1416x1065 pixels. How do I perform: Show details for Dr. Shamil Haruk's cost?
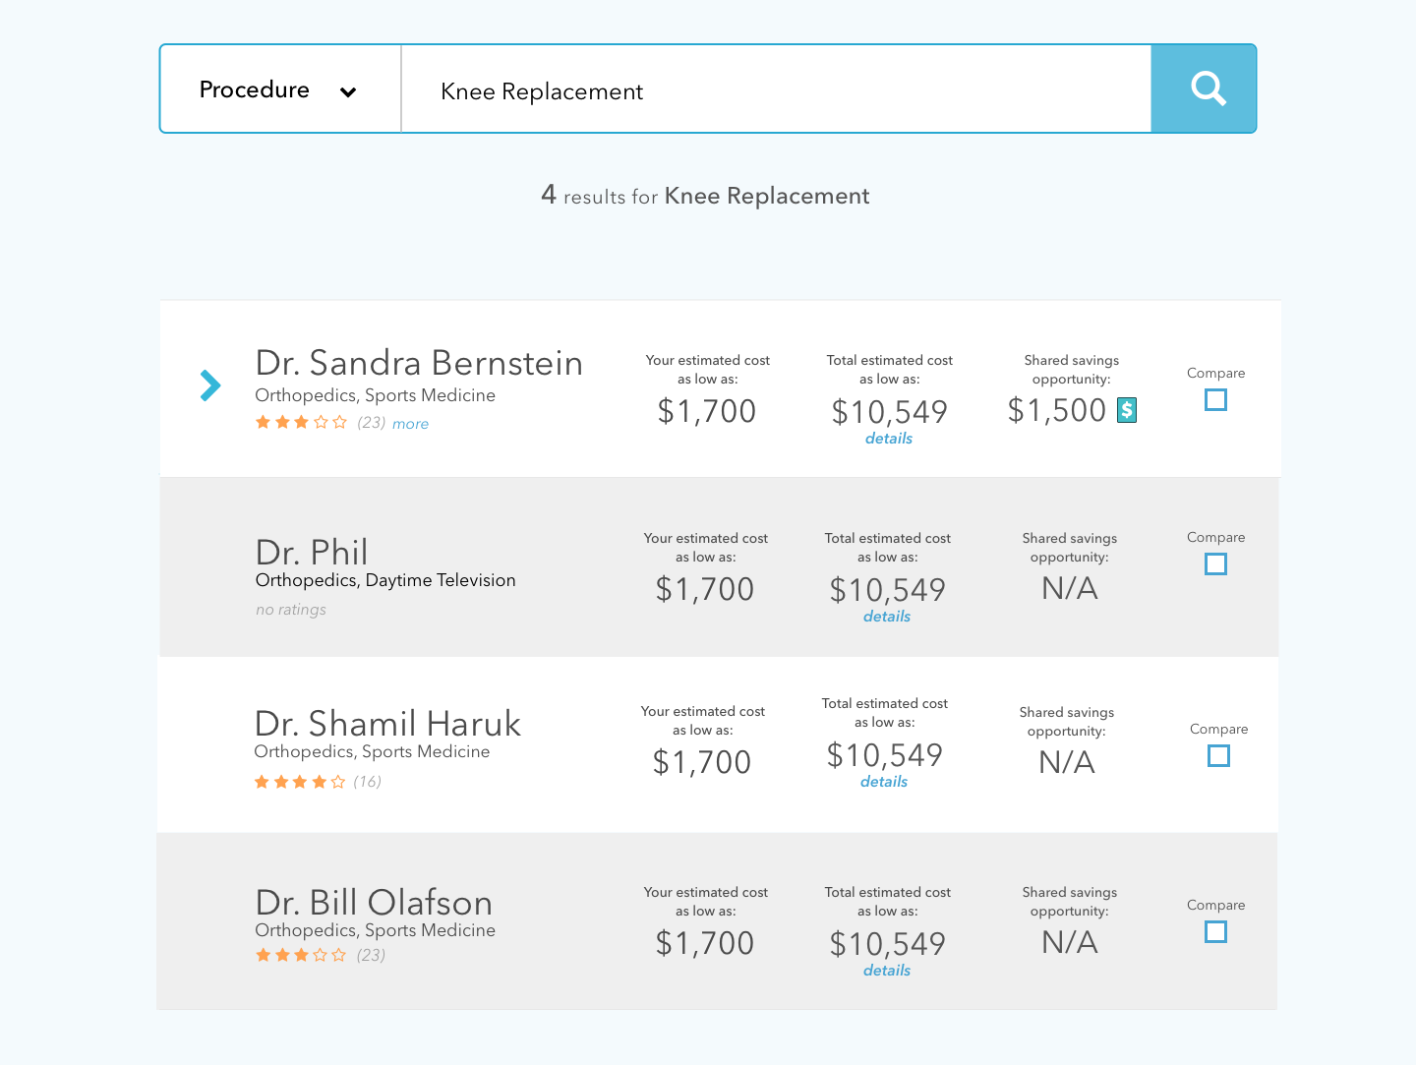click(884, 782)
